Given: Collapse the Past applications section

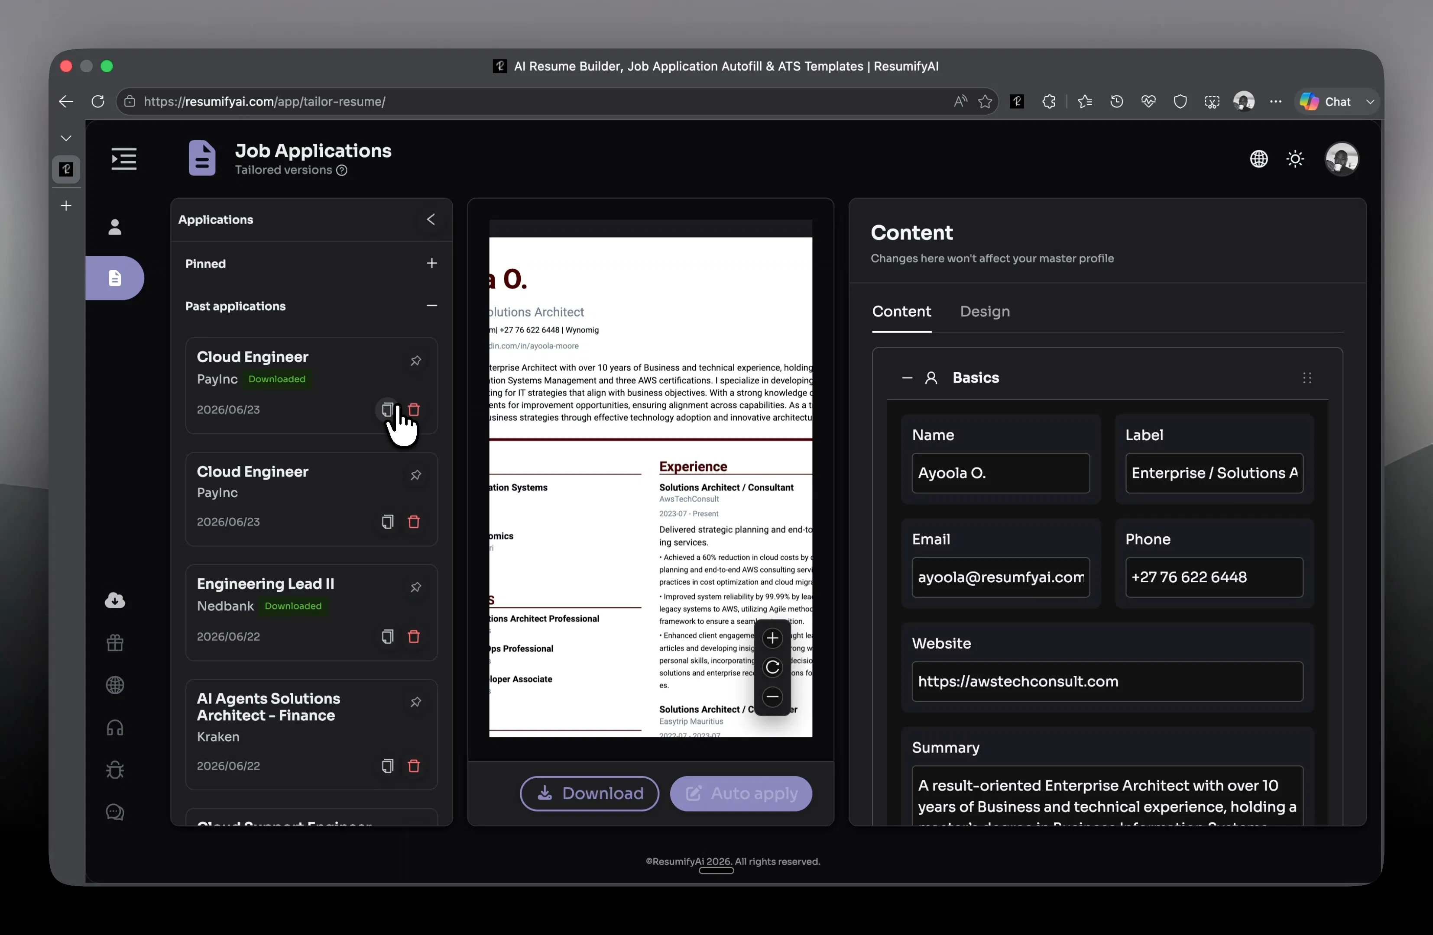Looking at the screenshot, I should click(x=432, y=306).
